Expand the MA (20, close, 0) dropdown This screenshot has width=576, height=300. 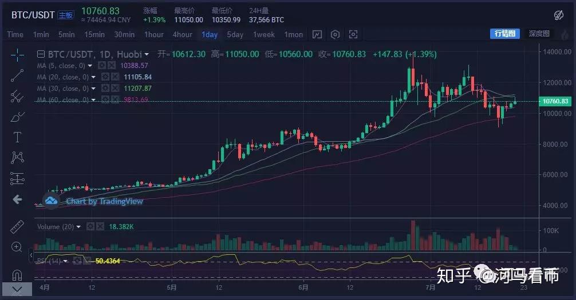tap(93, 77)
